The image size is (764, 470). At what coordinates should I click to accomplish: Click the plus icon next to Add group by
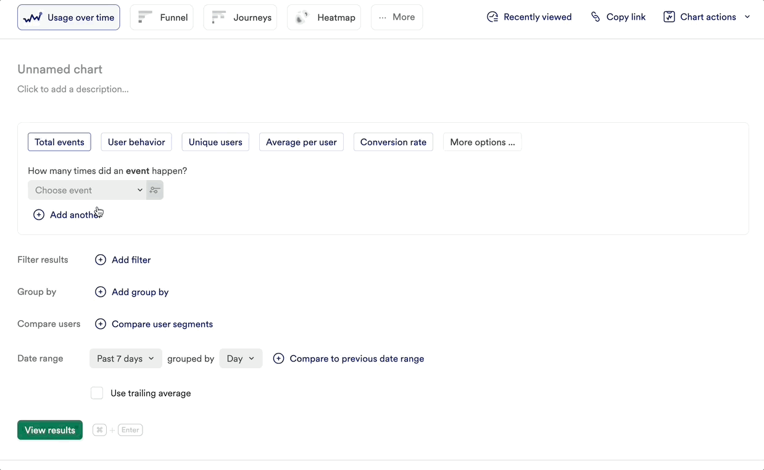pos(100,292)
